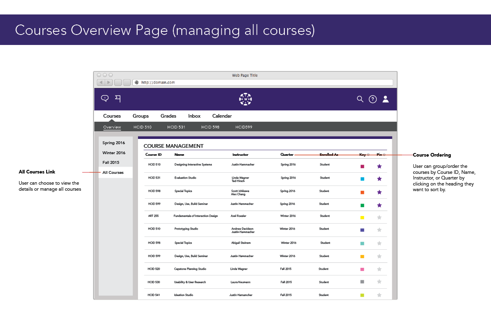The height and width of the screenshot is (318, 491).
Task: Sort by the Course ID column heading
Action: point(154,155)
